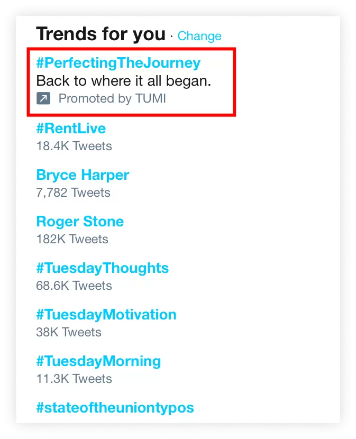The width and height of the screenshot is (356, 439).
Task: Click the 38K Tweets count
Action: click(x=69, y=332)
